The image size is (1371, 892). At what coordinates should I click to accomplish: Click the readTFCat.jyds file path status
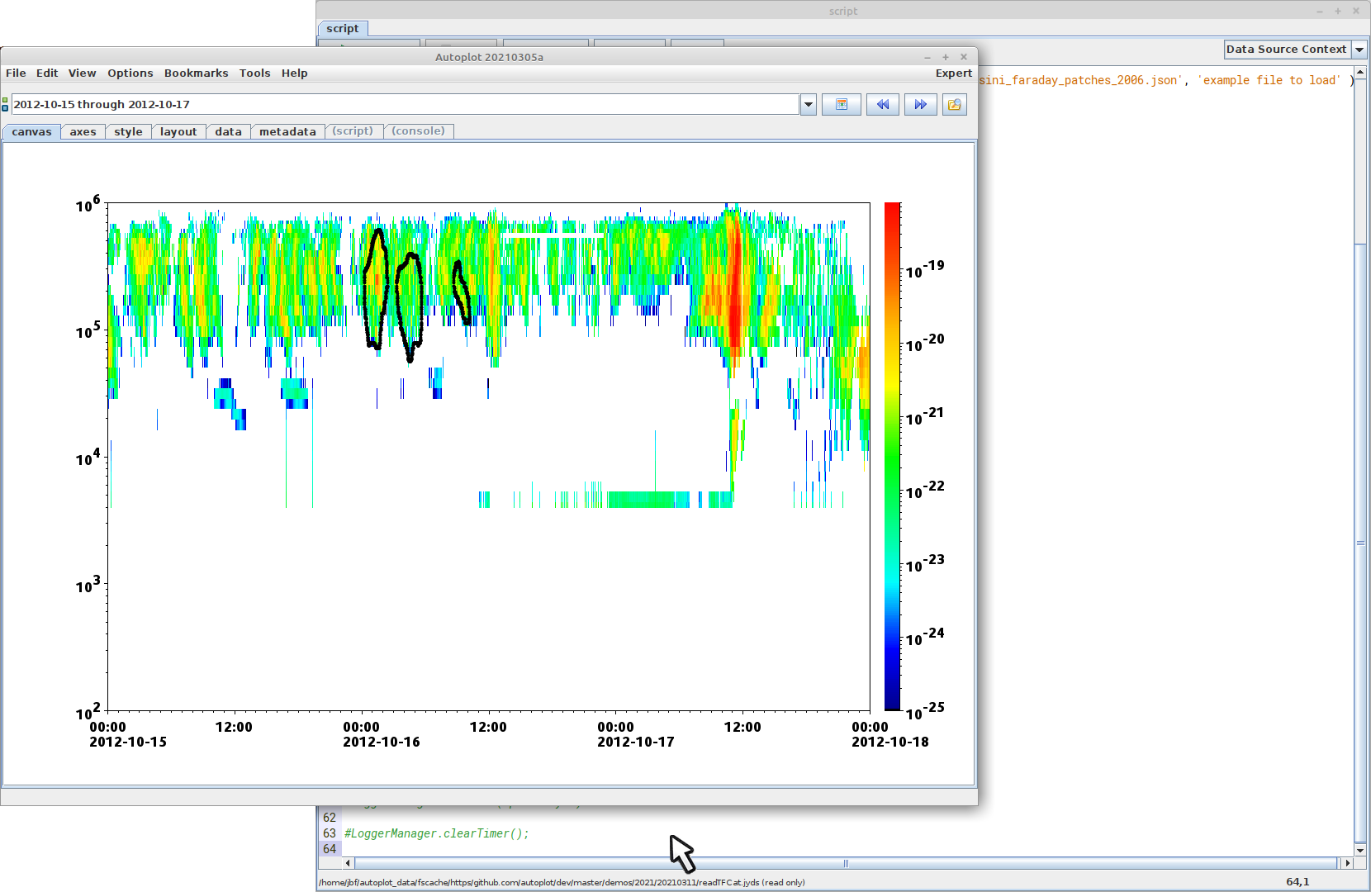[562, 882]
